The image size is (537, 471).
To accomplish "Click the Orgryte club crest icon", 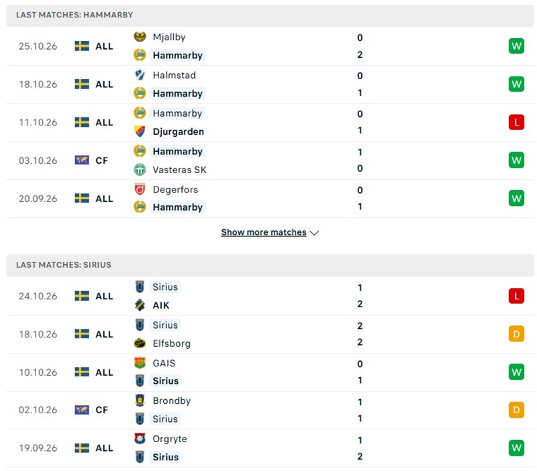I will [x=140, y=439].
